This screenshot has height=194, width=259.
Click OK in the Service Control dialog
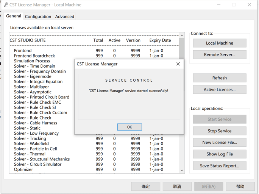tap(129, 127)
